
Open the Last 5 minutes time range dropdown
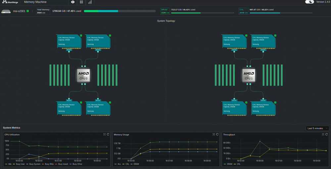[x=317, y=128]
